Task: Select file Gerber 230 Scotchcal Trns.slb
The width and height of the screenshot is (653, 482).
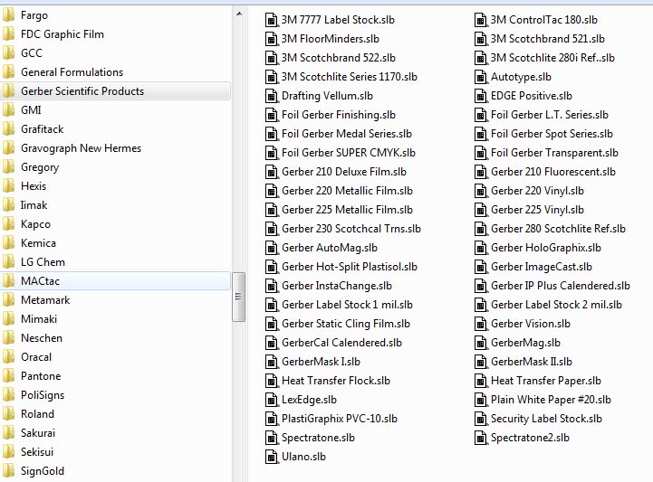Action: coord(351,229)
